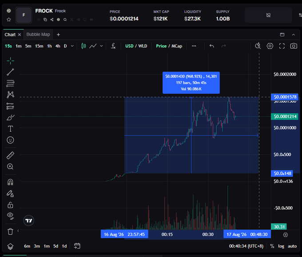
Task: Toggle stay-in-drawing-mode pencil lock
Action: click(x=10, y=193)
